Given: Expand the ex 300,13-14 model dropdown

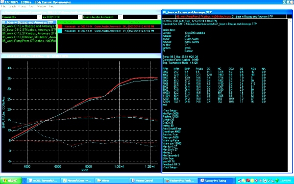Looking at the screenshot, I should (80, 17).
